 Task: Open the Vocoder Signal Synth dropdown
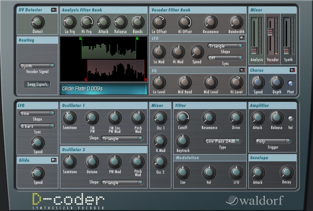(x=37, y=66)
